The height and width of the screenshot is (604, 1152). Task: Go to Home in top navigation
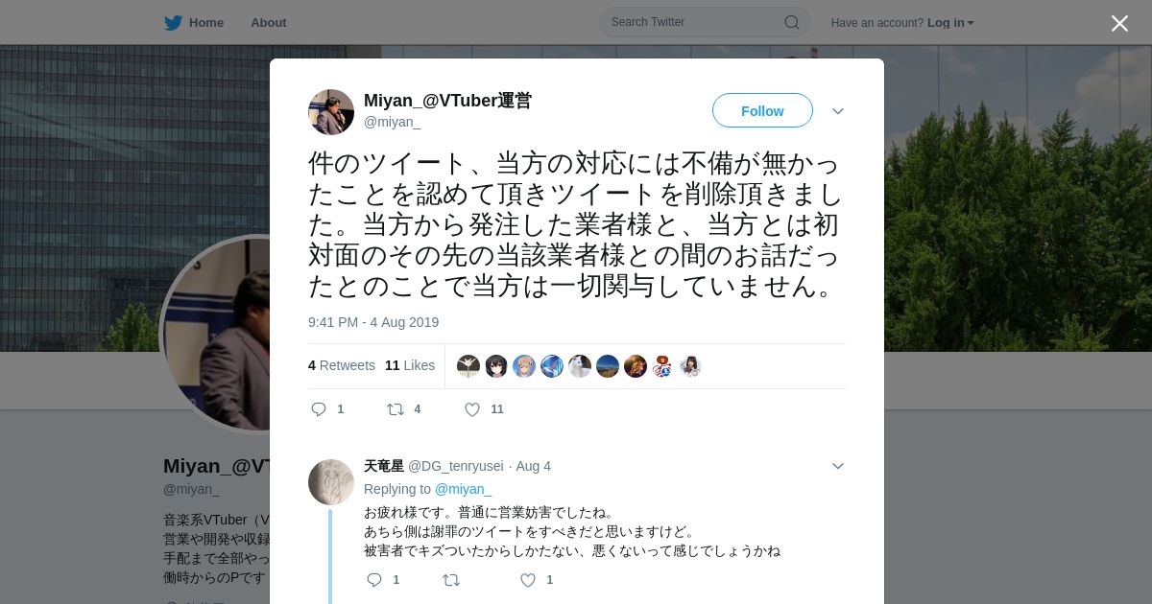point(205,23)
